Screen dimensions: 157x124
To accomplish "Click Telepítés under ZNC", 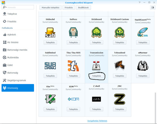I will click(120, 109).
